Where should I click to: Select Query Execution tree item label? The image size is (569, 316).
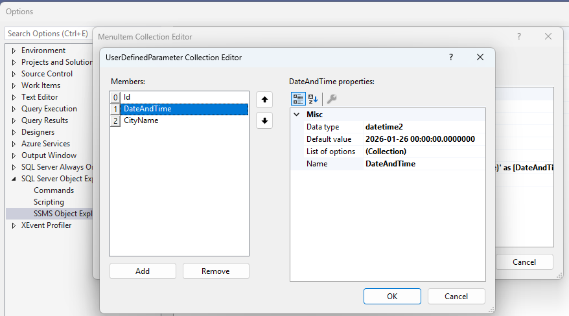point(49,109)
